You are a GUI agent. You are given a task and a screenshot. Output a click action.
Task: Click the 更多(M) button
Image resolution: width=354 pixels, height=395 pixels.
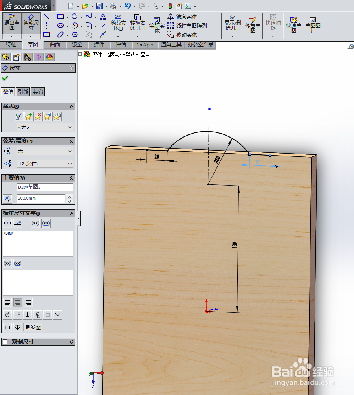coord(33,327)
